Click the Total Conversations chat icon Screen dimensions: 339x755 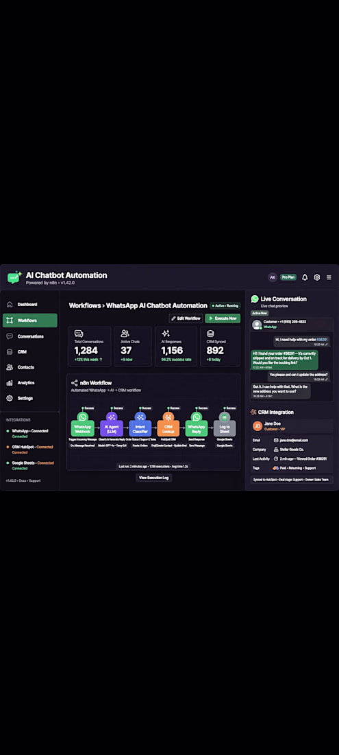pos(79,333)
